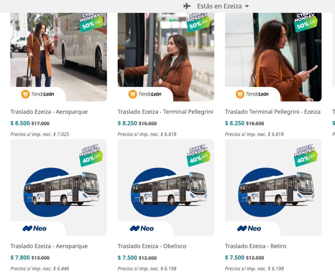The height and width of the screenshot is (273, 335).
Task: Open the "Traslado Ezeiza - Terminal Pellegrini" title link
Action: 165,112
